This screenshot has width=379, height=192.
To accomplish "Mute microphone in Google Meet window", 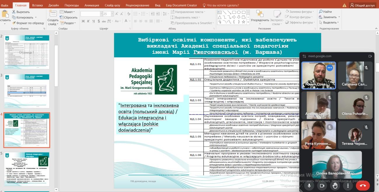I will 309,185.
